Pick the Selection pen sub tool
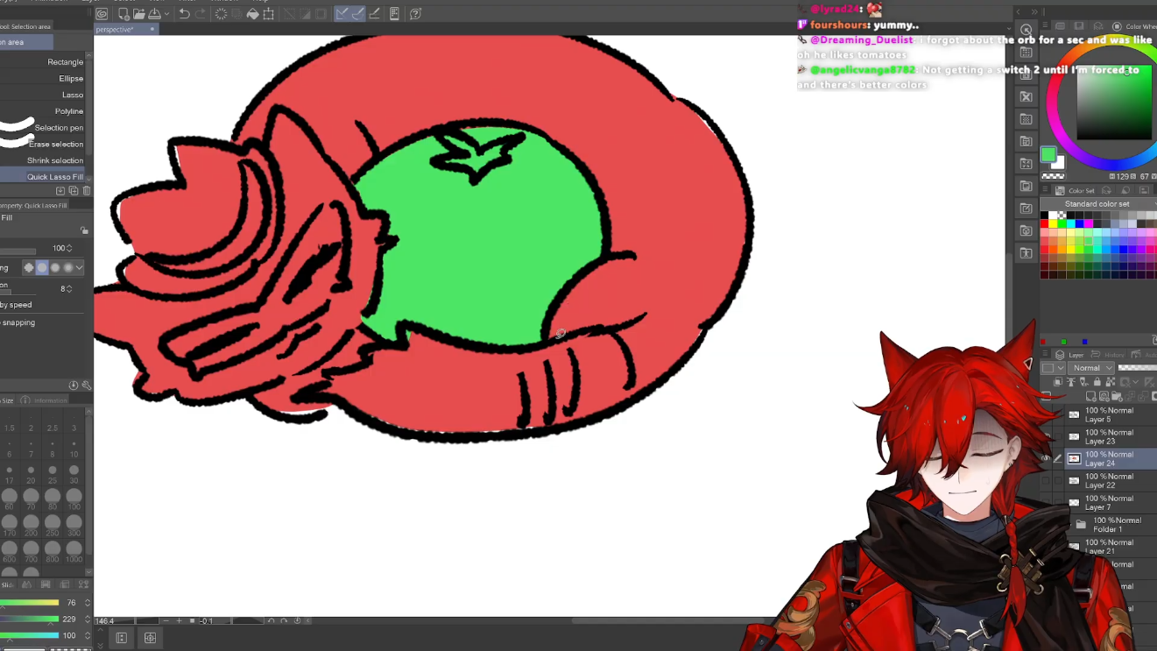Image resolution: width=1157 pixels, height=651 pixels. 44,128
